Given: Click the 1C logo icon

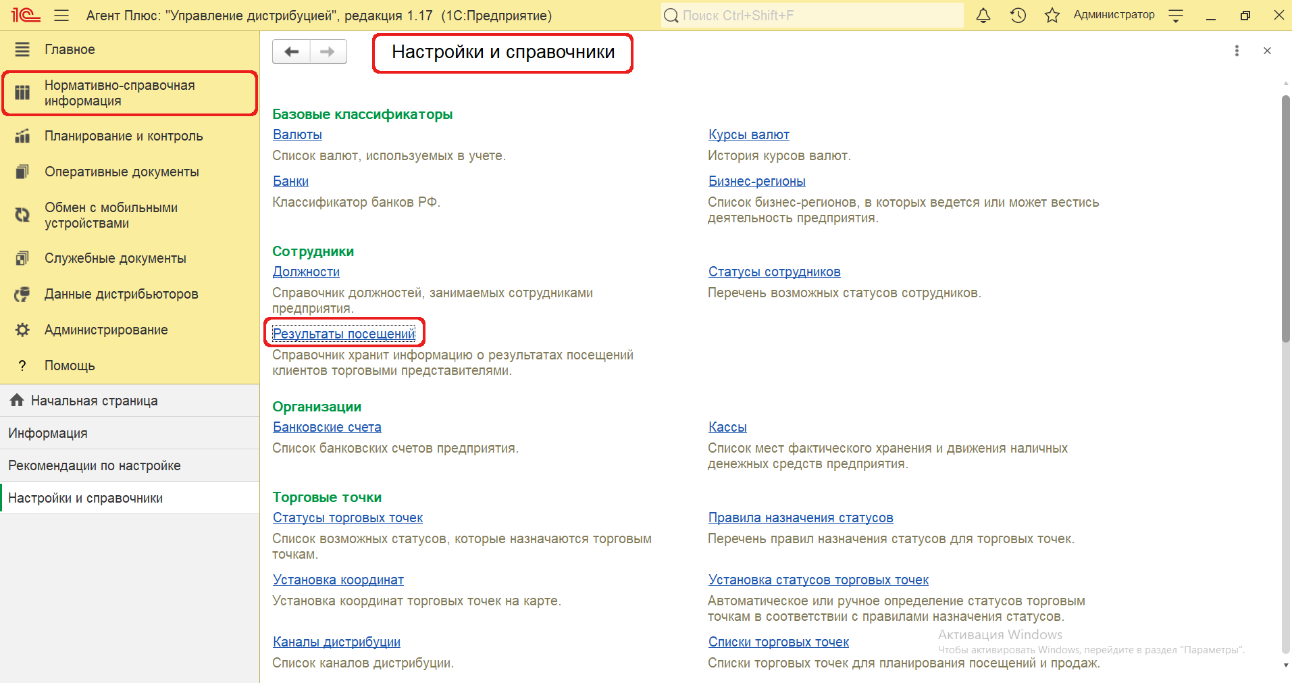Looking at the screenshot, I should [25, 15].
